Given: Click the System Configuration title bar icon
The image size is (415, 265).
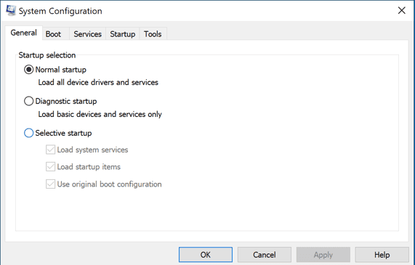Looking at the screenshot, I should coord(11,11).
